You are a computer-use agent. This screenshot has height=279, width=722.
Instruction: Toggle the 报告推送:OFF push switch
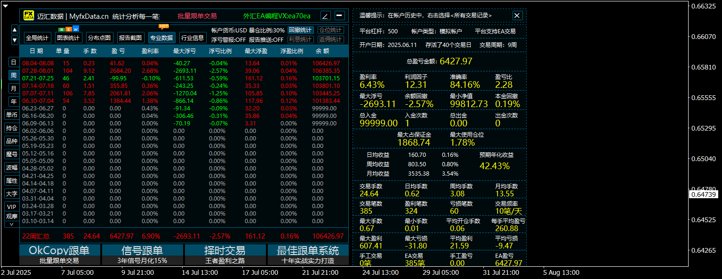[x=266, y=40]
